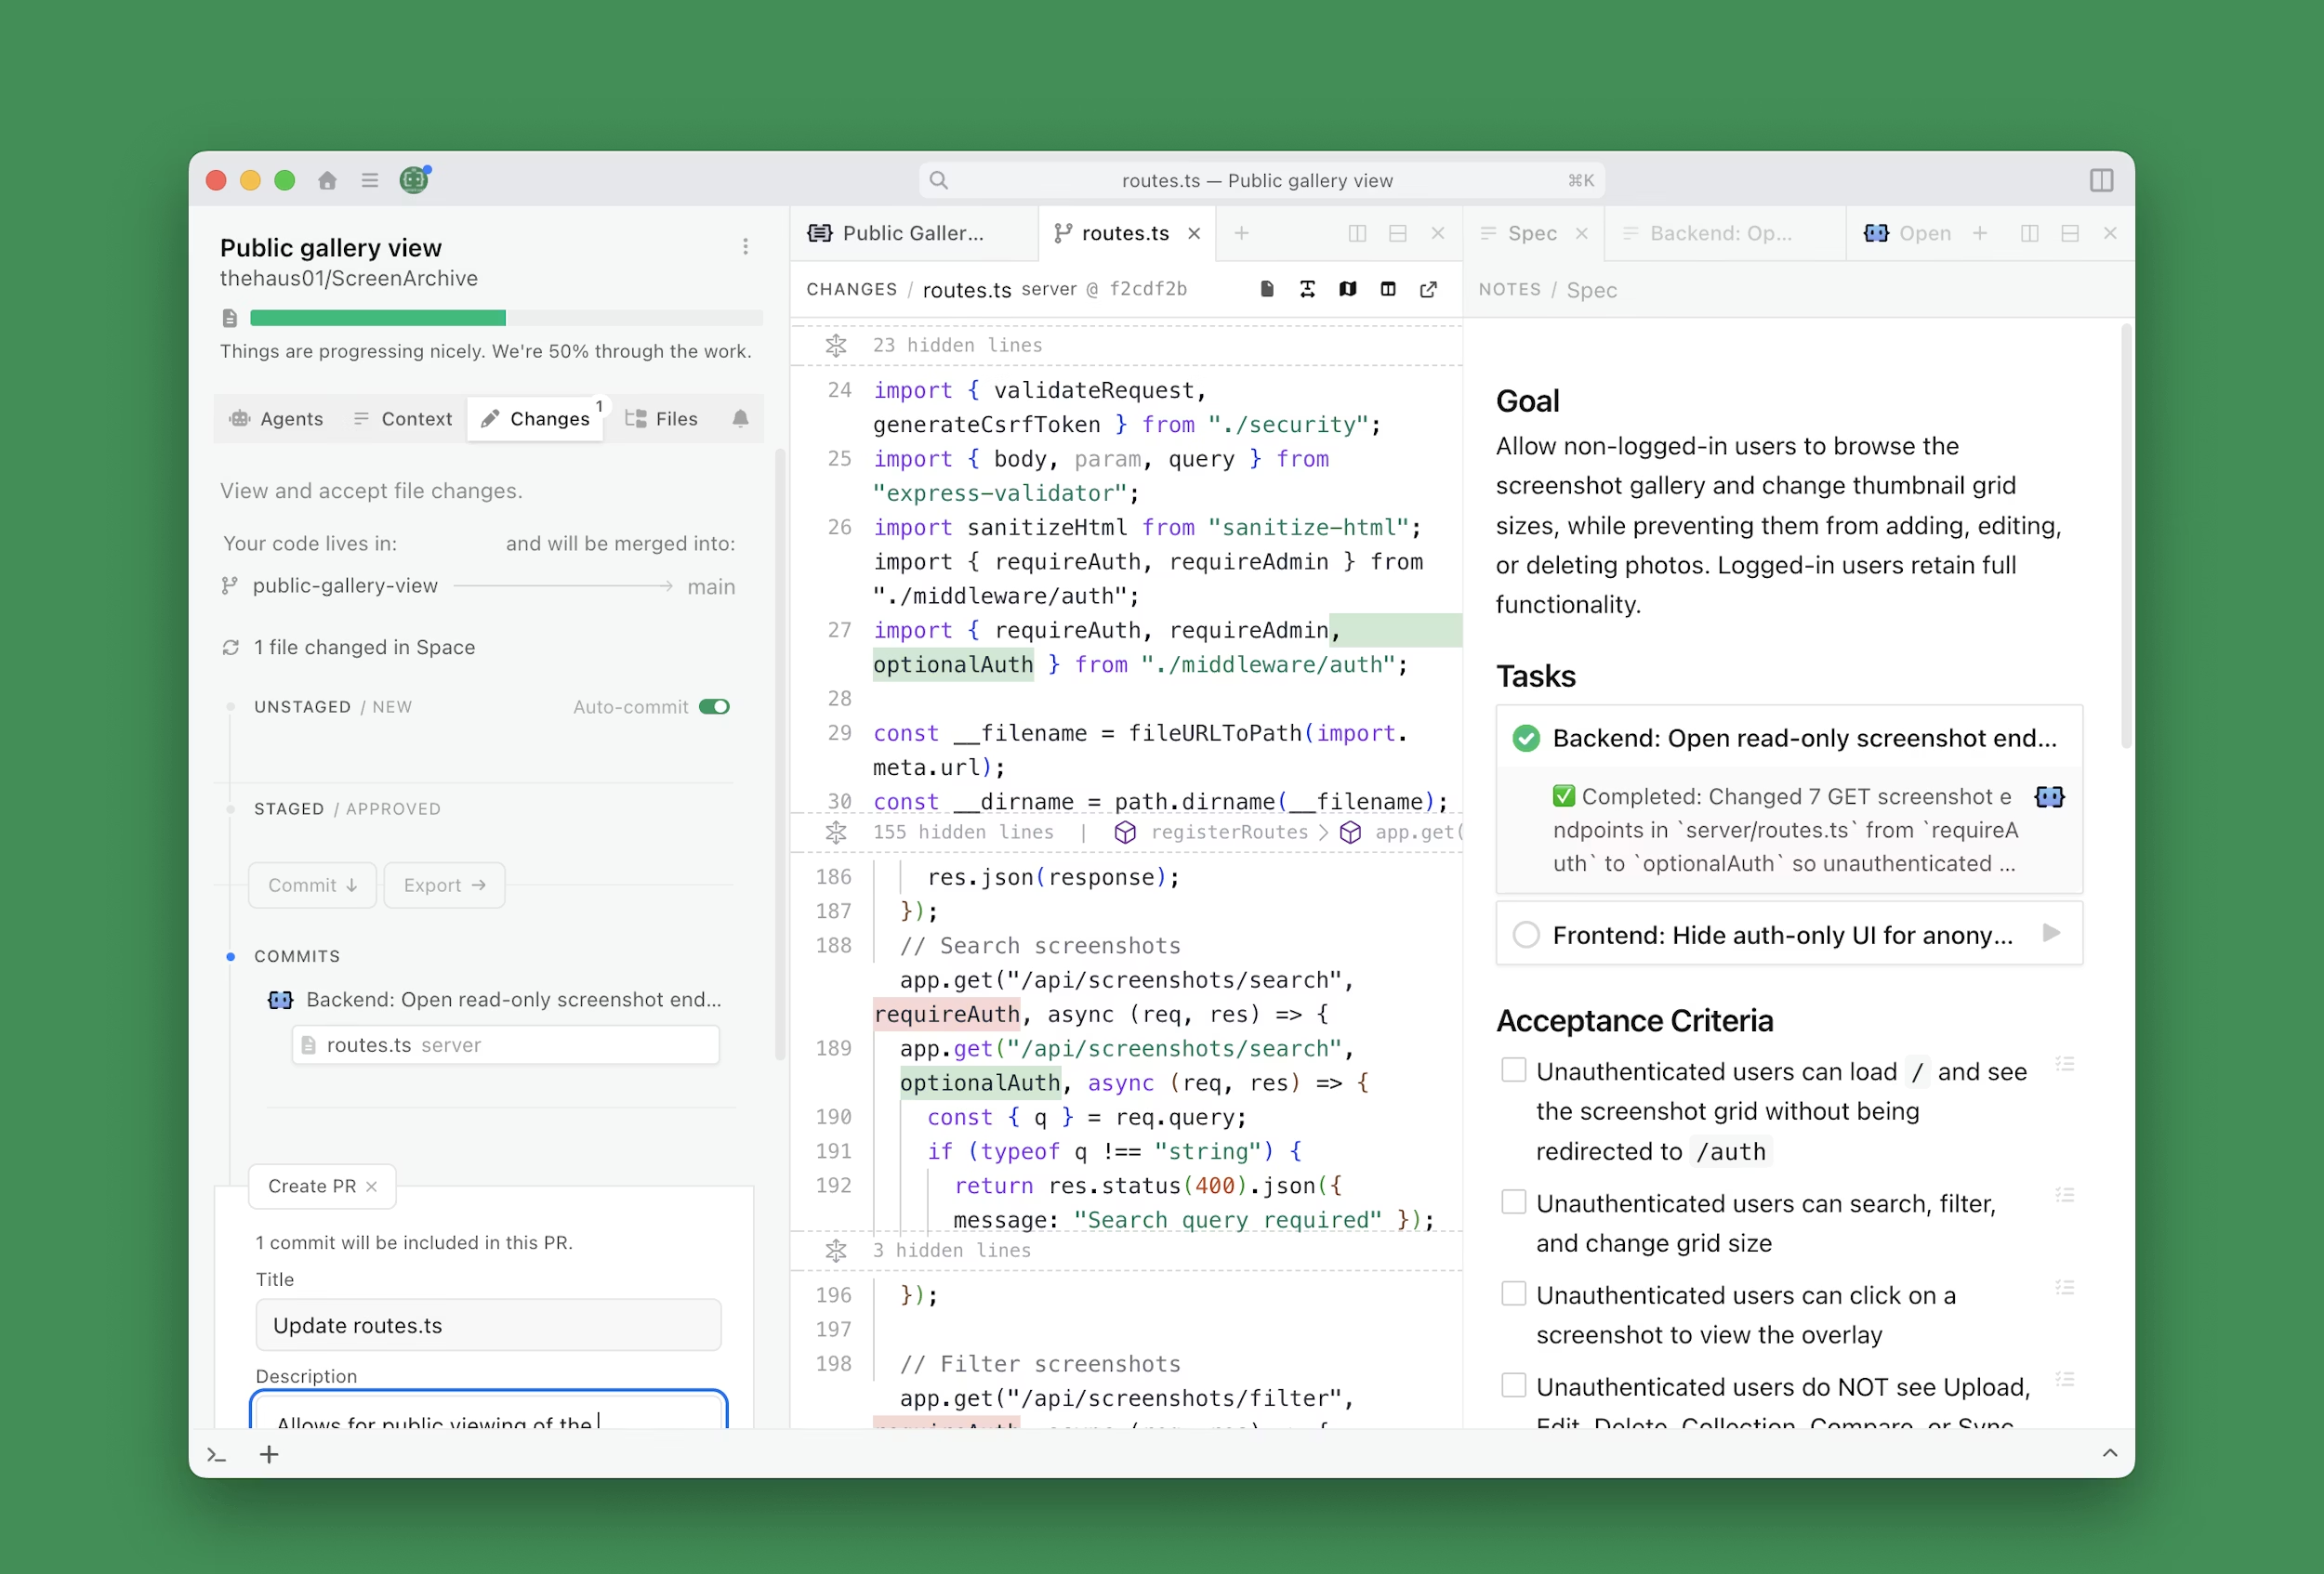Check 'Unauthenticated users can search, filter' criterion
The width and height of the screenshot is (2324, 1574).
(1513, 1202)
